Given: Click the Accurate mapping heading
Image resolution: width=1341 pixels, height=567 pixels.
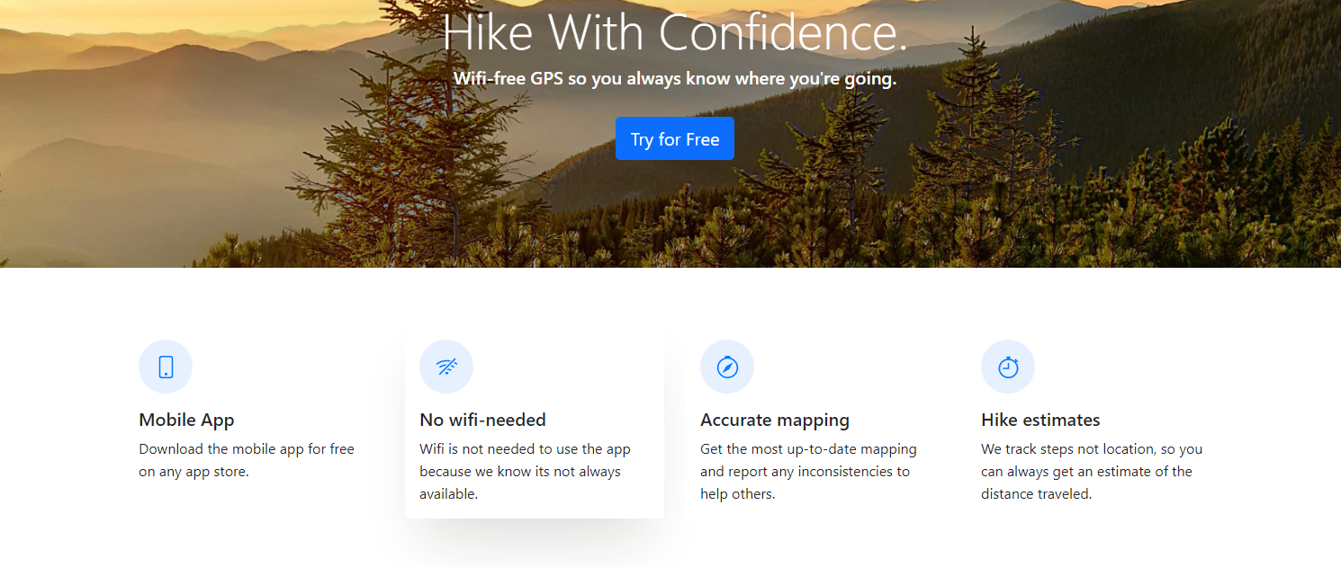Looking at the screenshot, I should 775,420.
